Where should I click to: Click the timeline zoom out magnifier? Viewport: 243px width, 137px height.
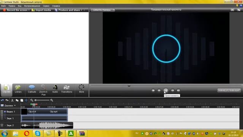tap(32, 100)
